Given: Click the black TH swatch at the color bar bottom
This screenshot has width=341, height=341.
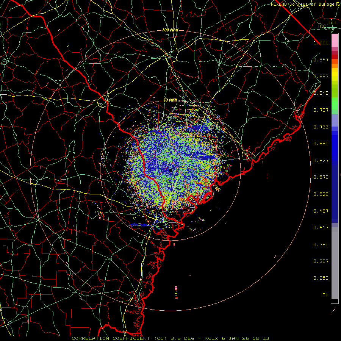Looking at the screenshot, I should 335,301.
